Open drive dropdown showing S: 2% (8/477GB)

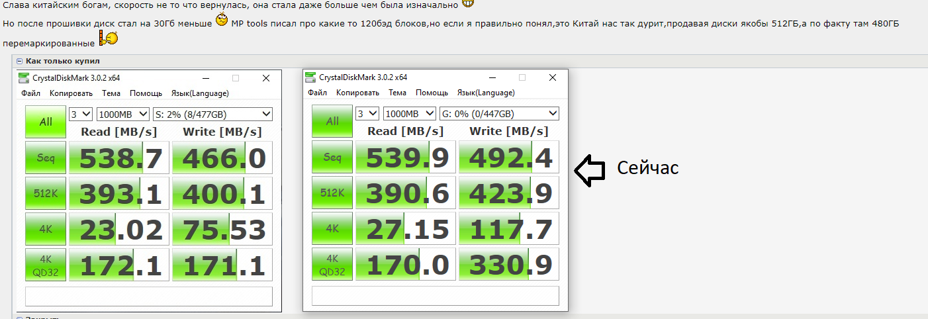coord(212,114)
